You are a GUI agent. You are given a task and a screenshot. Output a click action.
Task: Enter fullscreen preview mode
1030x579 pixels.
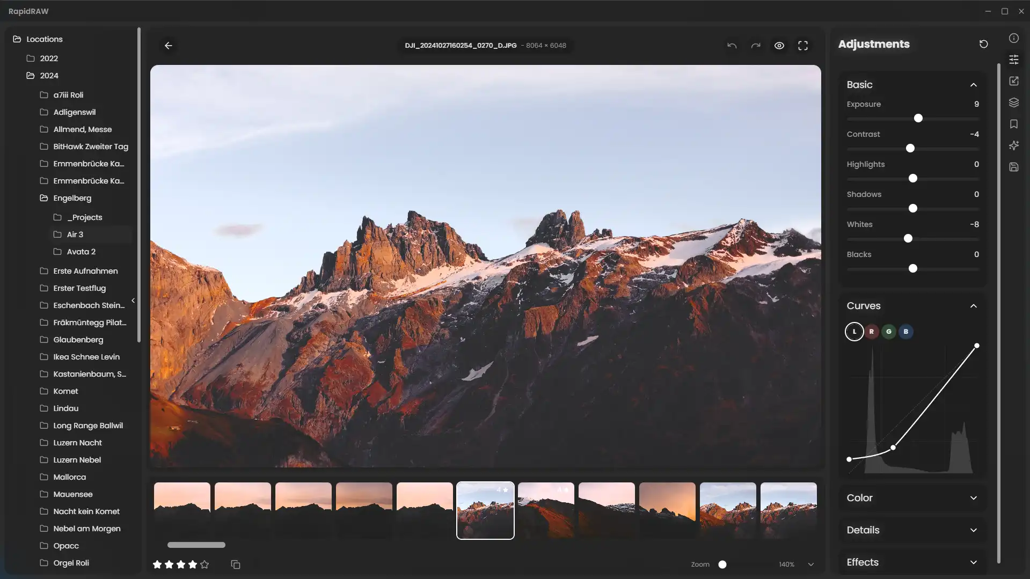(x=803, y=46)
